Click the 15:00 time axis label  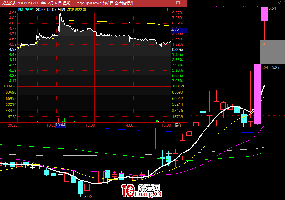166,125
